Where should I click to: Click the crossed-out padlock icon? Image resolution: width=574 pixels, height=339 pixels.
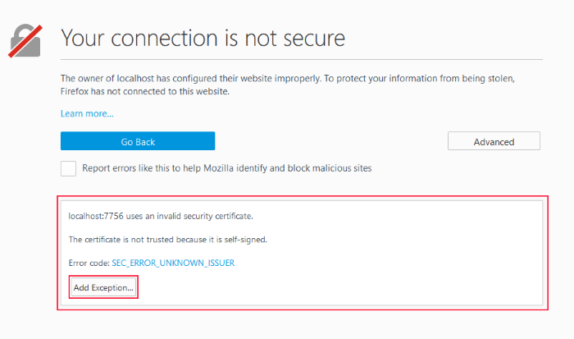point(25,41)
